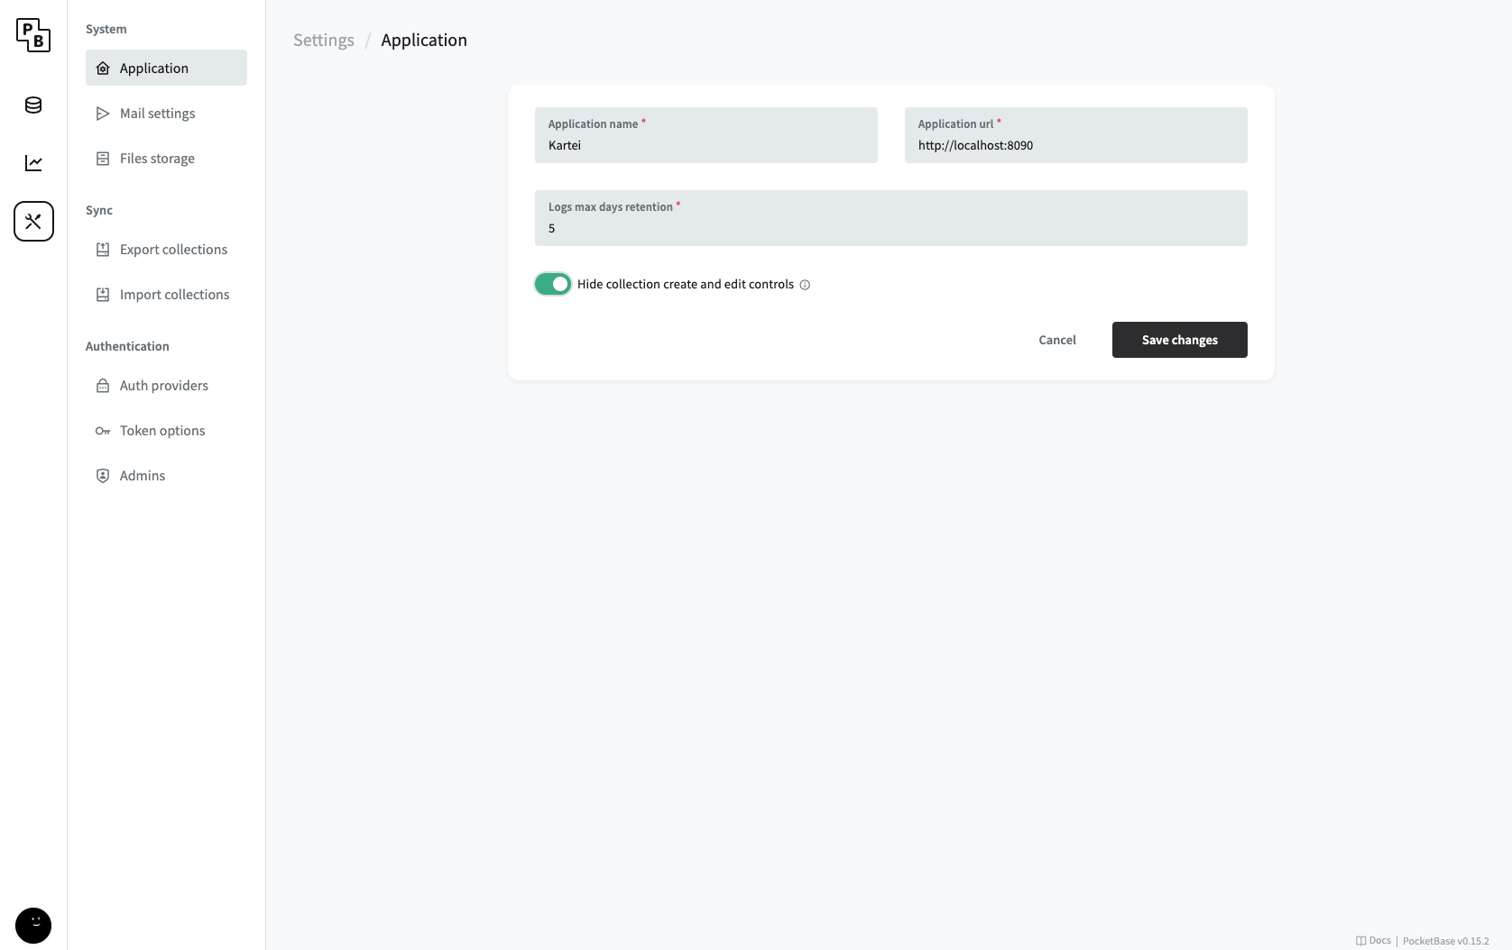Click the Docs book icon in footer
This screenshot has width=1512, height=950.
click(x=1360, y=941)
